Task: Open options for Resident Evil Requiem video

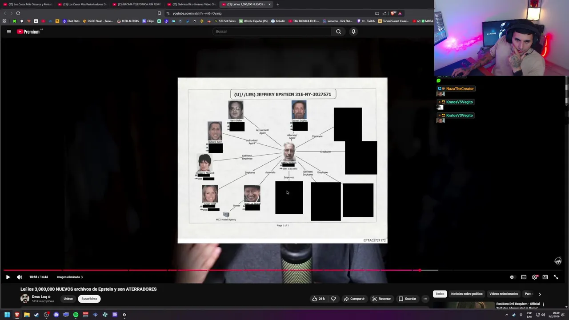Action: tap(543, 304)
